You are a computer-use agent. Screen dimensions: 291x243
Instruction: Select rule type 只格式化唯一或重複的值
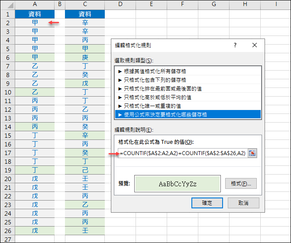188,106
